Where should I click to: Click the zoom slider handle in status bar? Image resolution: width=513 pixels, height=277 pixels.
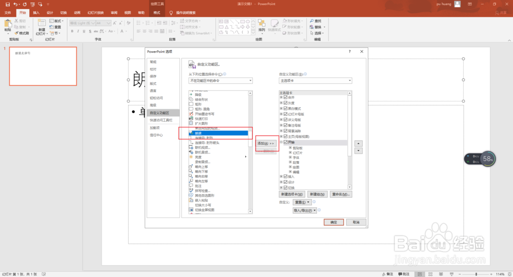coord(476,274)
